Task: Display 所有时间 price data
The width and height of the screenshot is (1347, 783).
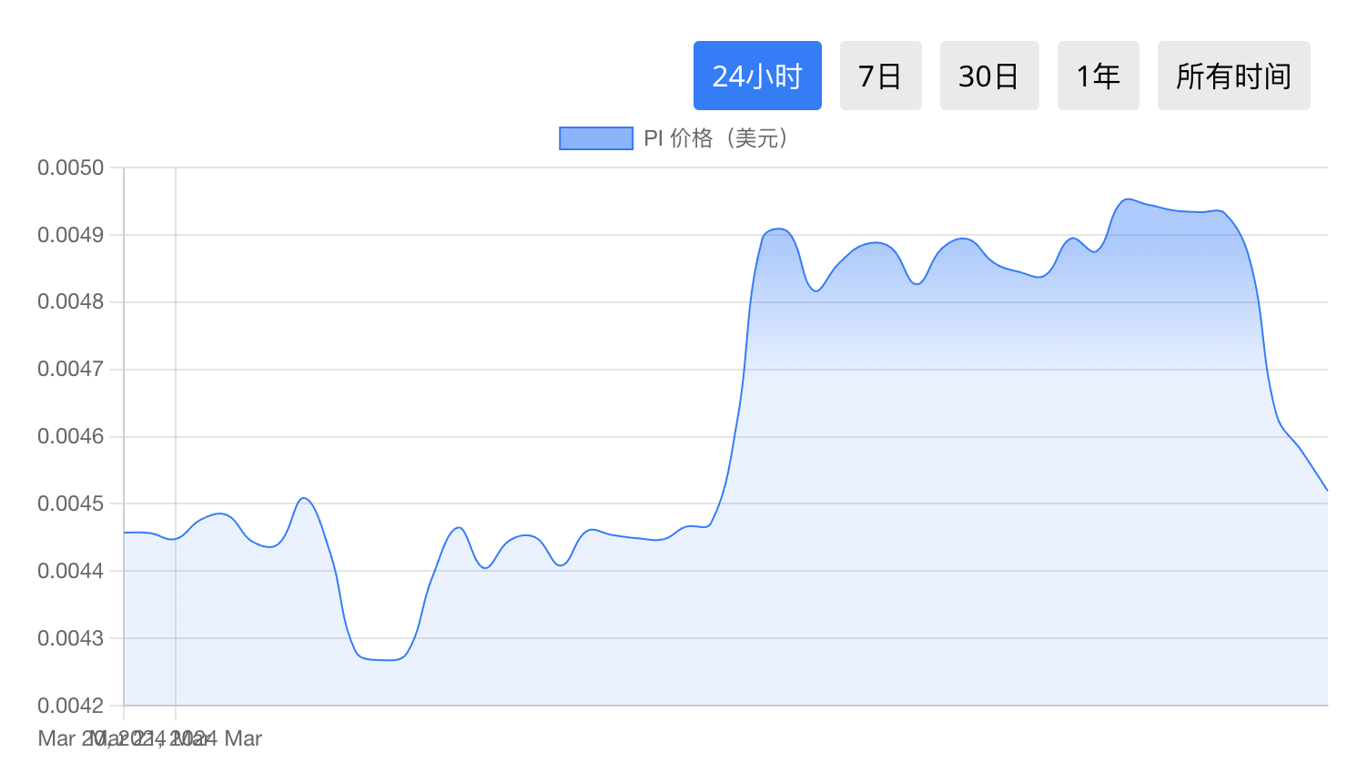Action: (1233, 76)
